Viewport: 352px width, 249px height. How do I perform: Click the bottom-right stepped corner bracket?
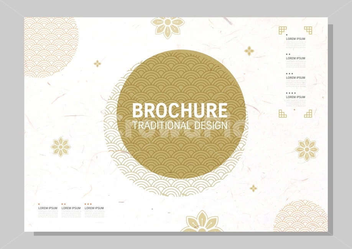point(308,113)
